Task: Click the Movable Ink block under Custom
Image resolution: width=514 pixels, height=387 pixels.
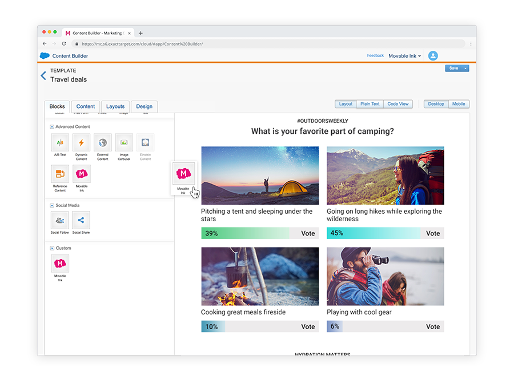Action: [x=59, y=264]
